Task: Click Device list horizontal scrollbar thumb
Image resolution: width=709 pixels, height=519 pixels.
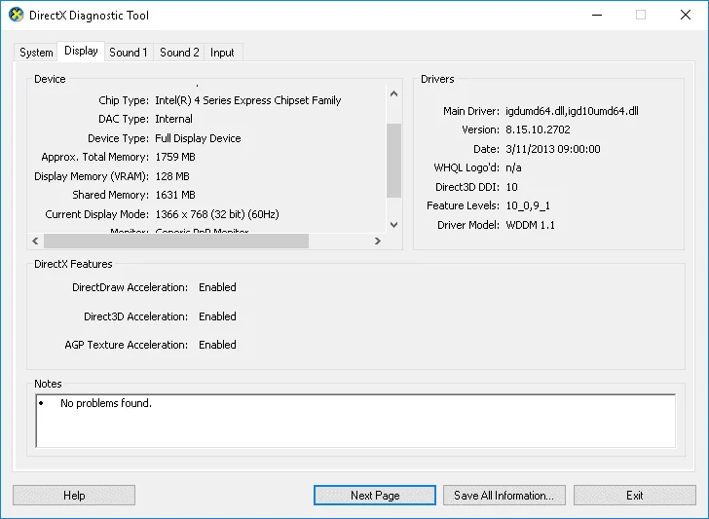Action: pyautogui.click(x=176, y=241)
